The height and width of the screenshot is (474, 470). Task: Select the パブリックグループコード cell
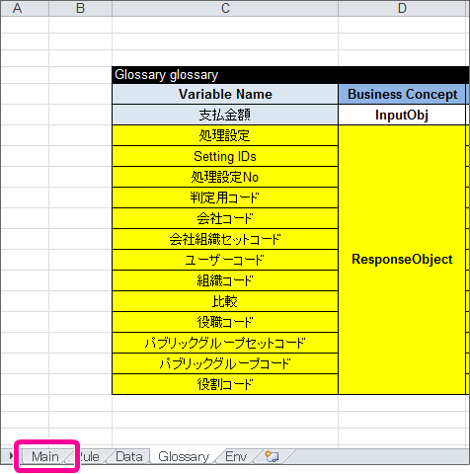click(x=225, y=363)
